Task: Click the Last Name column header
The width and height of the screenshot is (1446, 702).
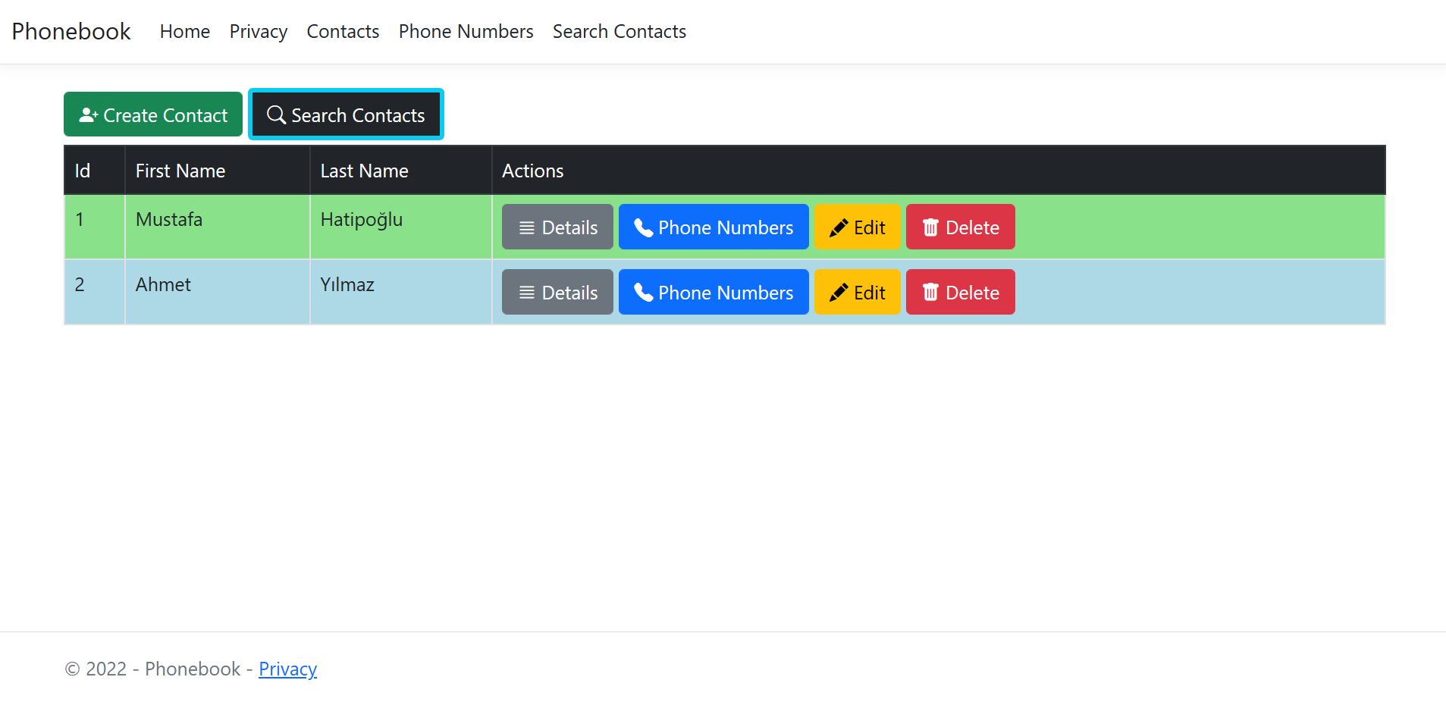Action: coord(401,171)
